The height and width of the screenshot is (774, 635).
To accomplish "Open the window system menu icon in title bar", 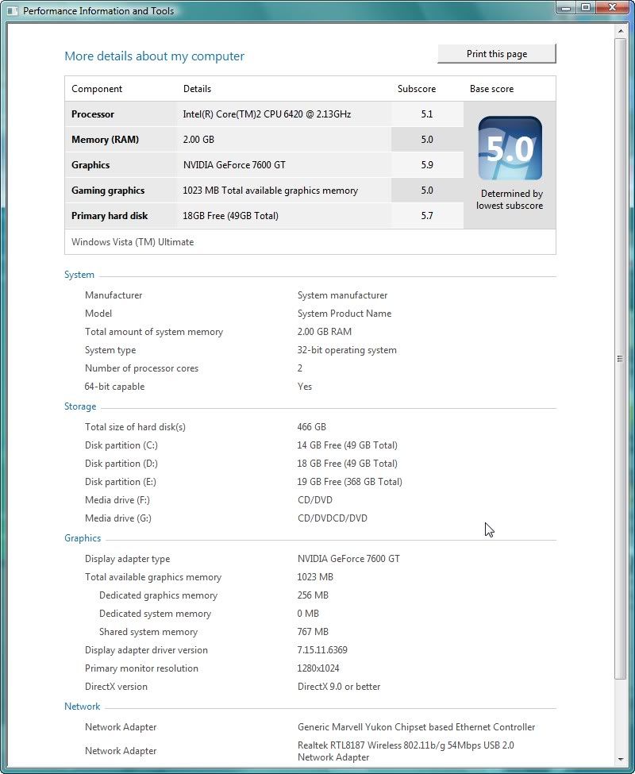I will point(13,11).
